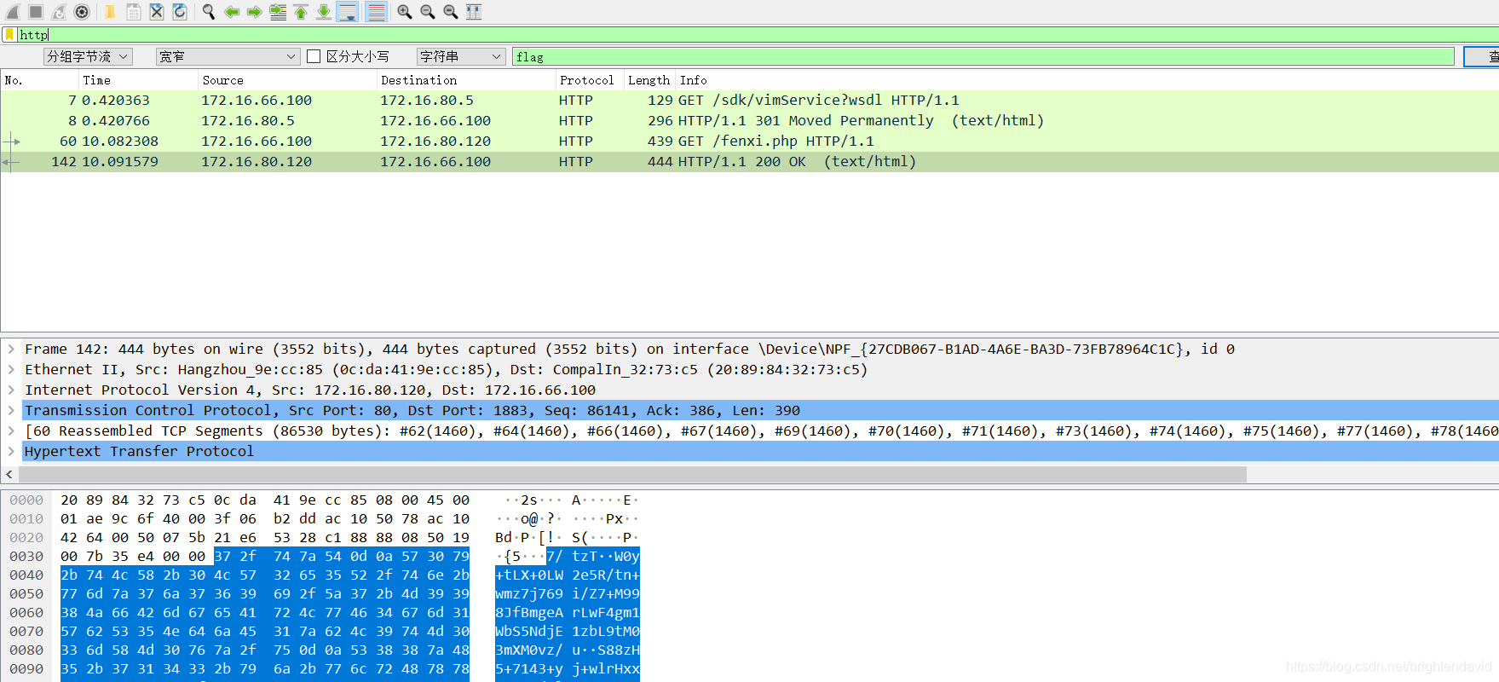The image size is (1499, 682).
Task: Select the 301 Moved Permanently packet
Action: 749,121
